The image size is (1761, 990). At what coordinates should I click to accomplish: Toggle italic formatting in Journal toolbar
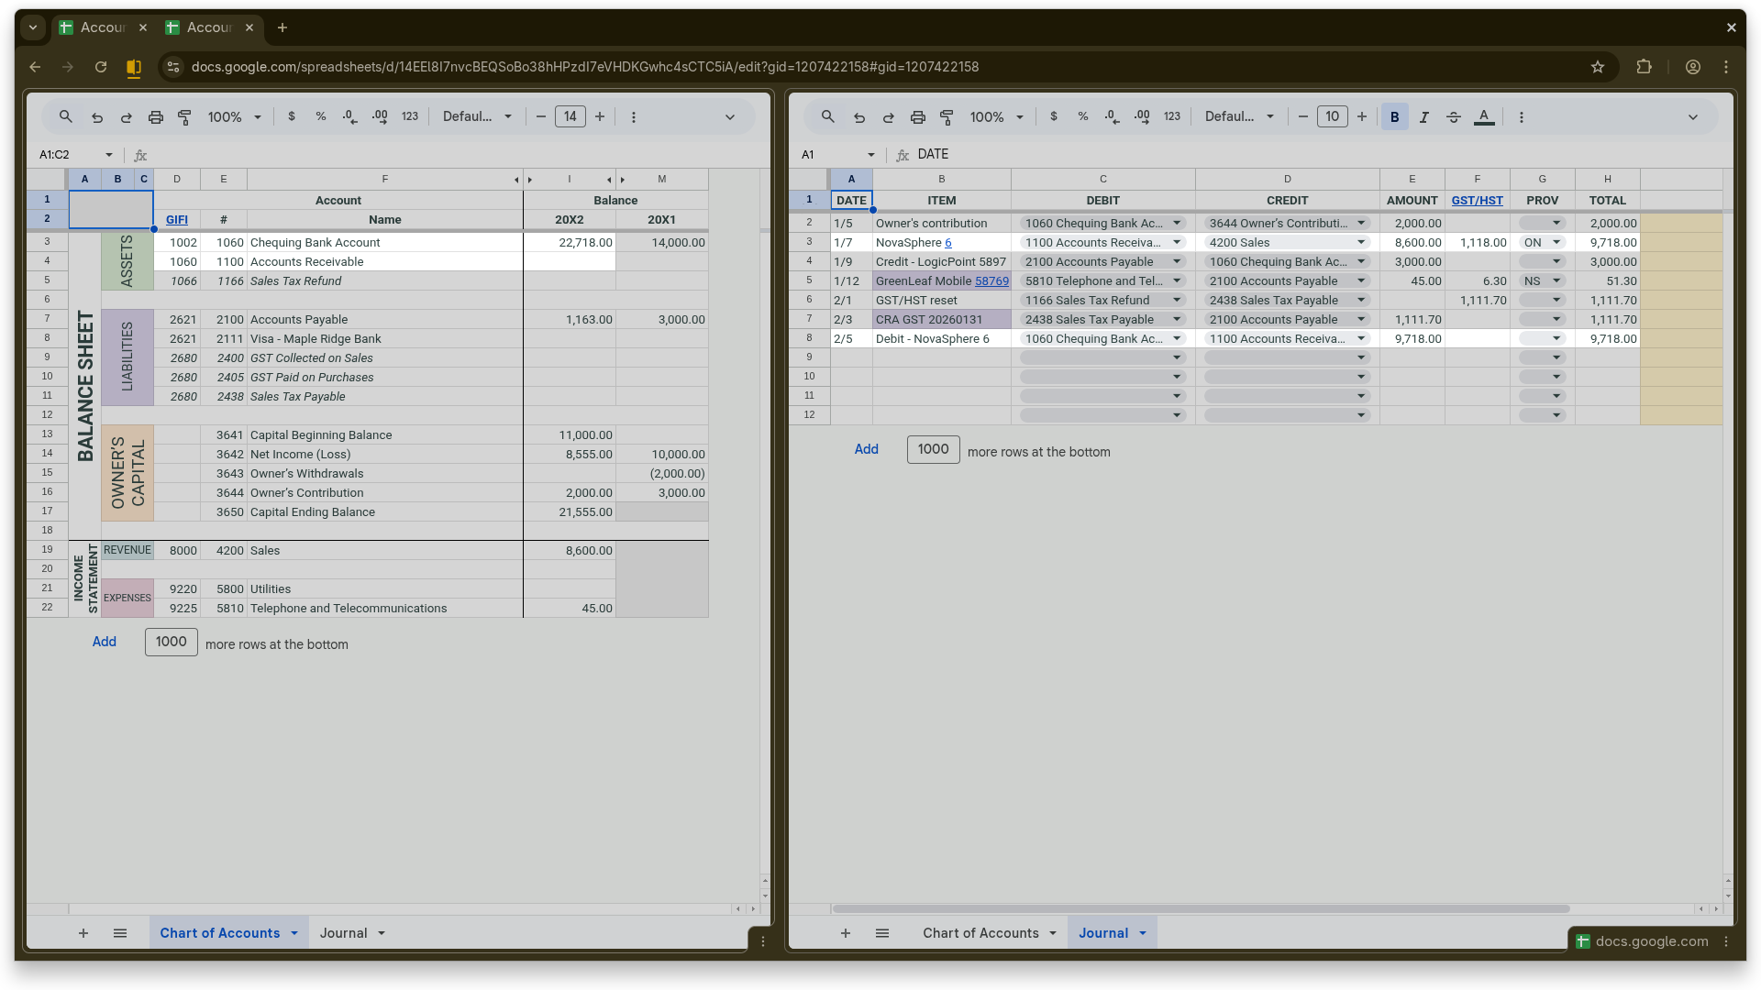pyautogui.click(x=1424, y=117)
